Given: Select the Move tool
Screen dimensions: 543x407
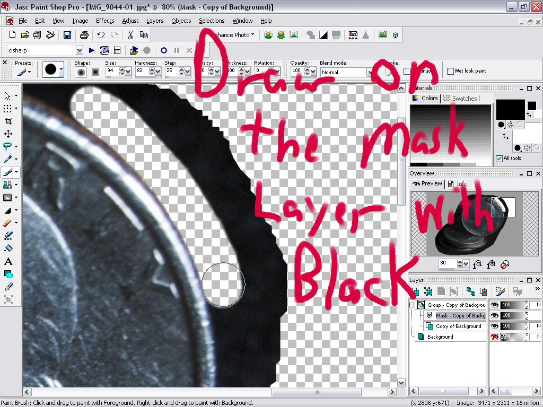Looking at the screenshot, I should coord(8,134).
